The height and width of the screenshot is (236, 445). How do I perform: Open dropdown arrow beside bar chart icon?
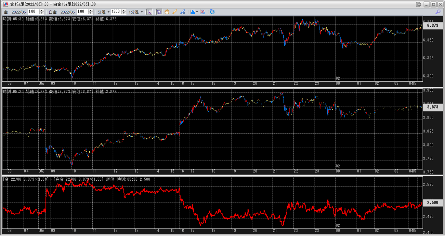197,12
